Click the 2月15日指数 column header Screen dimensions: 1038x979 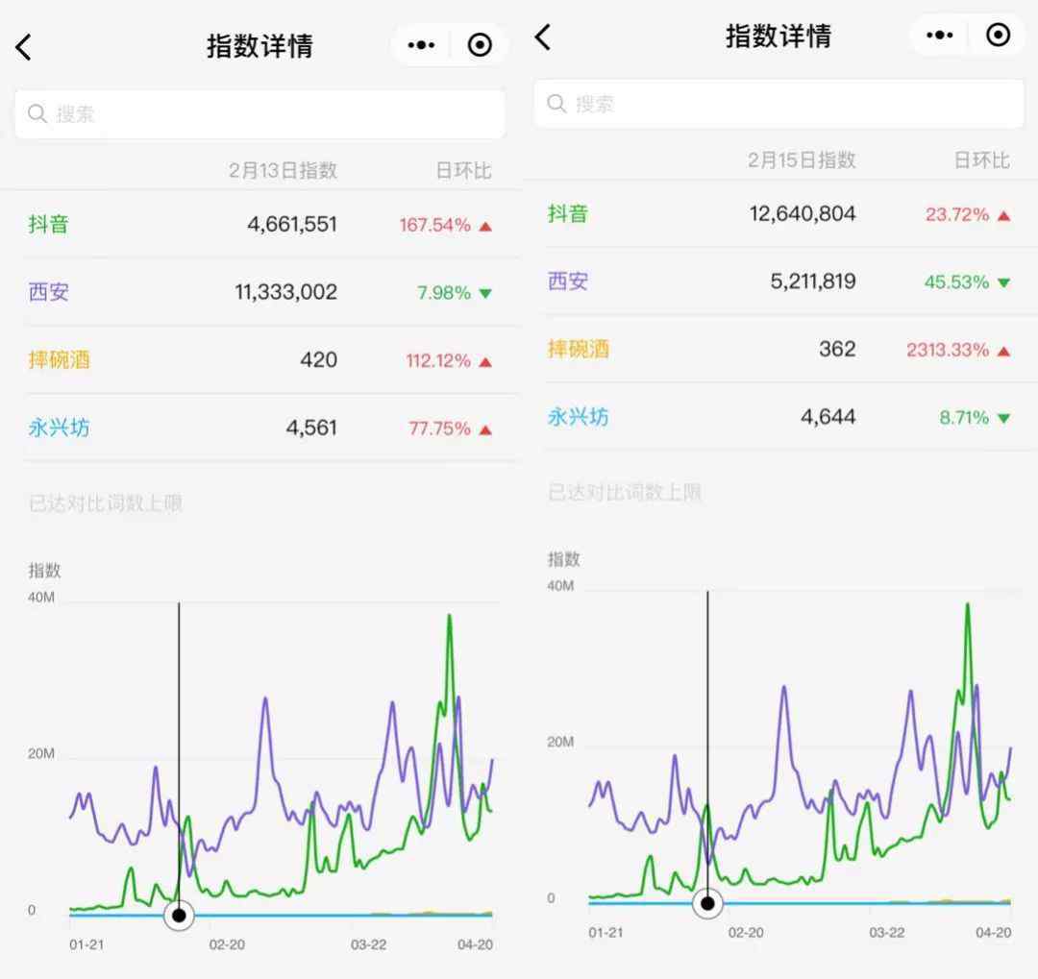click(x=802, y=159)
